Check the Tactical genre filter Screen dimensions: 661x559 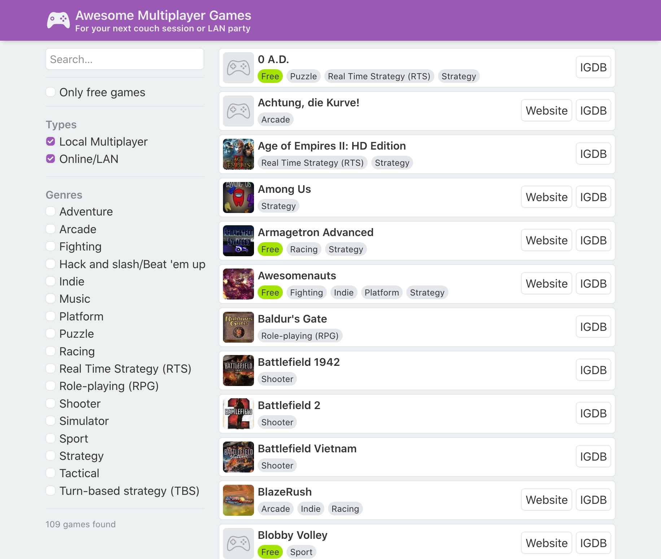[51, 473]
